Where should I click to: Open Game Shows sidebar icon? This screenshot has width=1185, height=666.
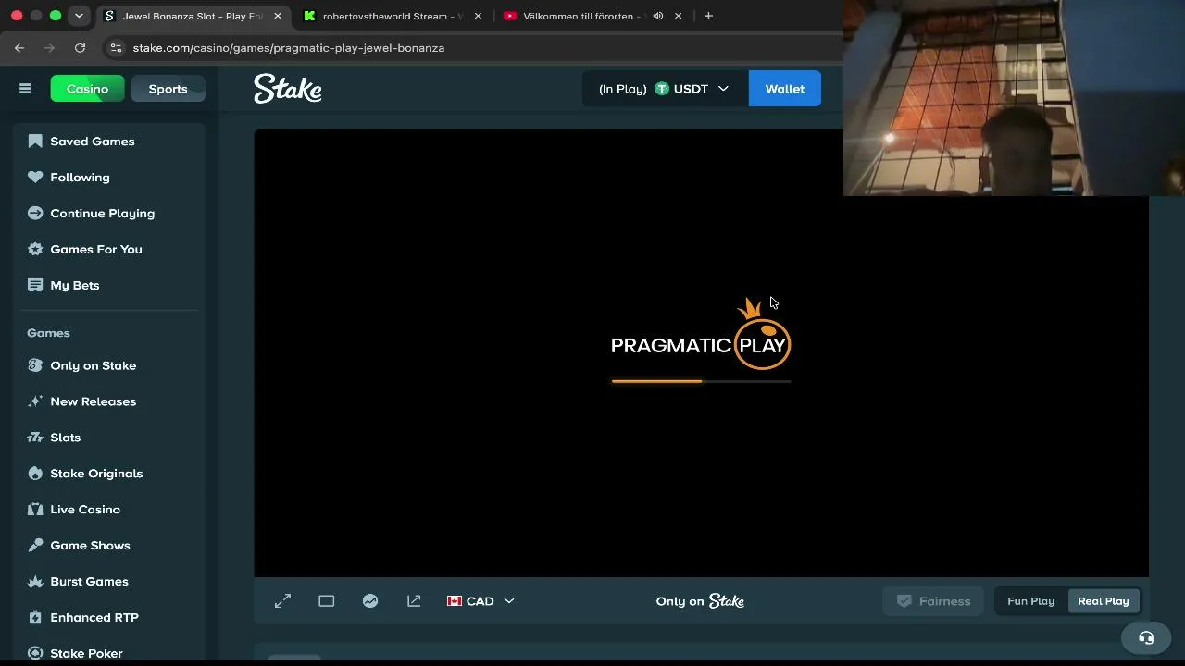(x=35, y=546)
